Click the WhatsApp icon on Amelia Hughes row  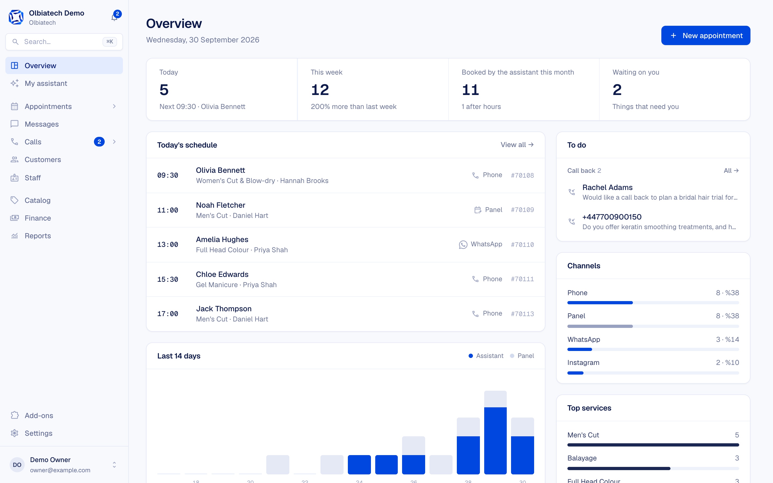pyautogui.click(x=463, y=245)
